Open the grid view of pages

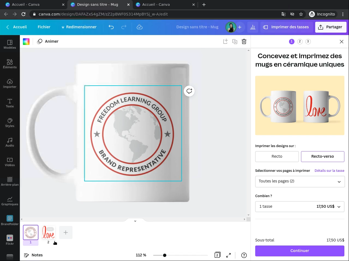(x=217, y=255)
